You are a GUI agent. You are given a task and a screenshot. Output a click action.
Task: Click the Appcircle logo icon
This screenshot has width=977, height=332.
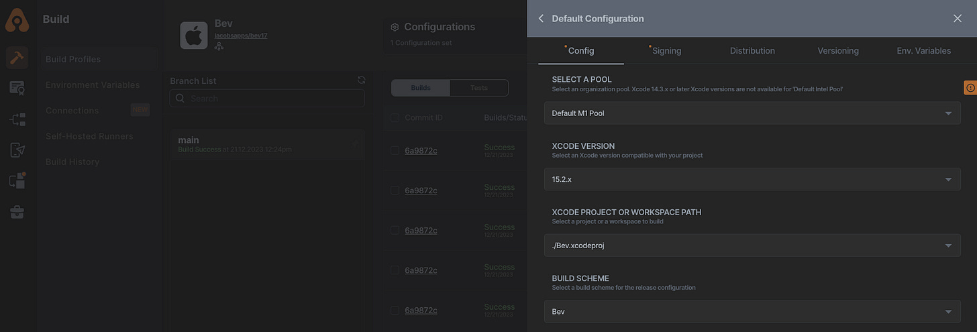pos(17,20)
